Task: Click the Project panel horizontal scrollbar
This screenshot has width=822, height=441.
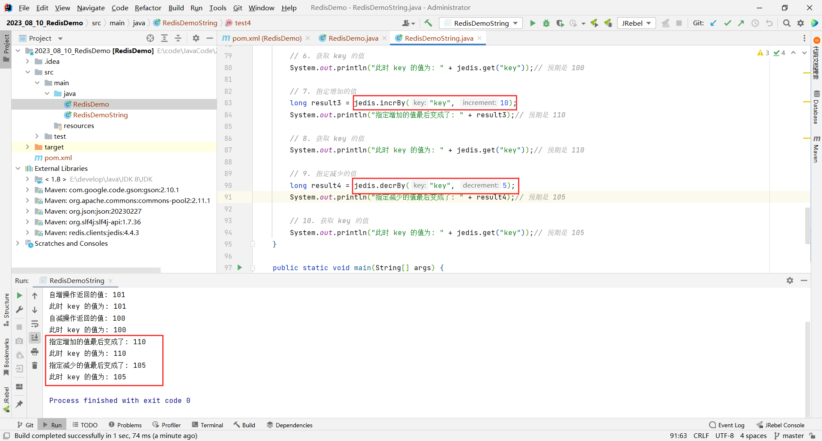Action: [86, 270]
